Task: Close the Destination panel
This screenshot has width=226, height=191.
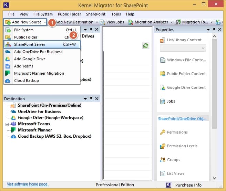Action: pyautogui.click(x=97, y=98)
